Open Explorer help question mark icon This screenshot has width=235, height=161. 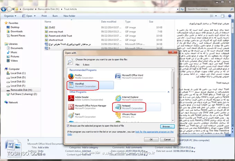pyautogui.click(x=229, y=16)
